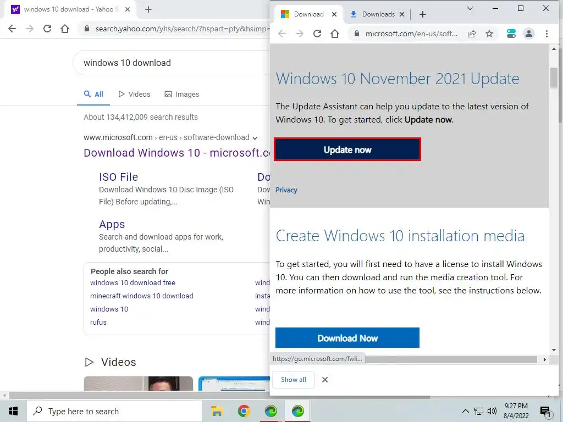Click horizontal scrollbar right arrow in Microsoft window
Viewport: 563px width, 422px height.
pyautogui.click(x=545, y=359)
